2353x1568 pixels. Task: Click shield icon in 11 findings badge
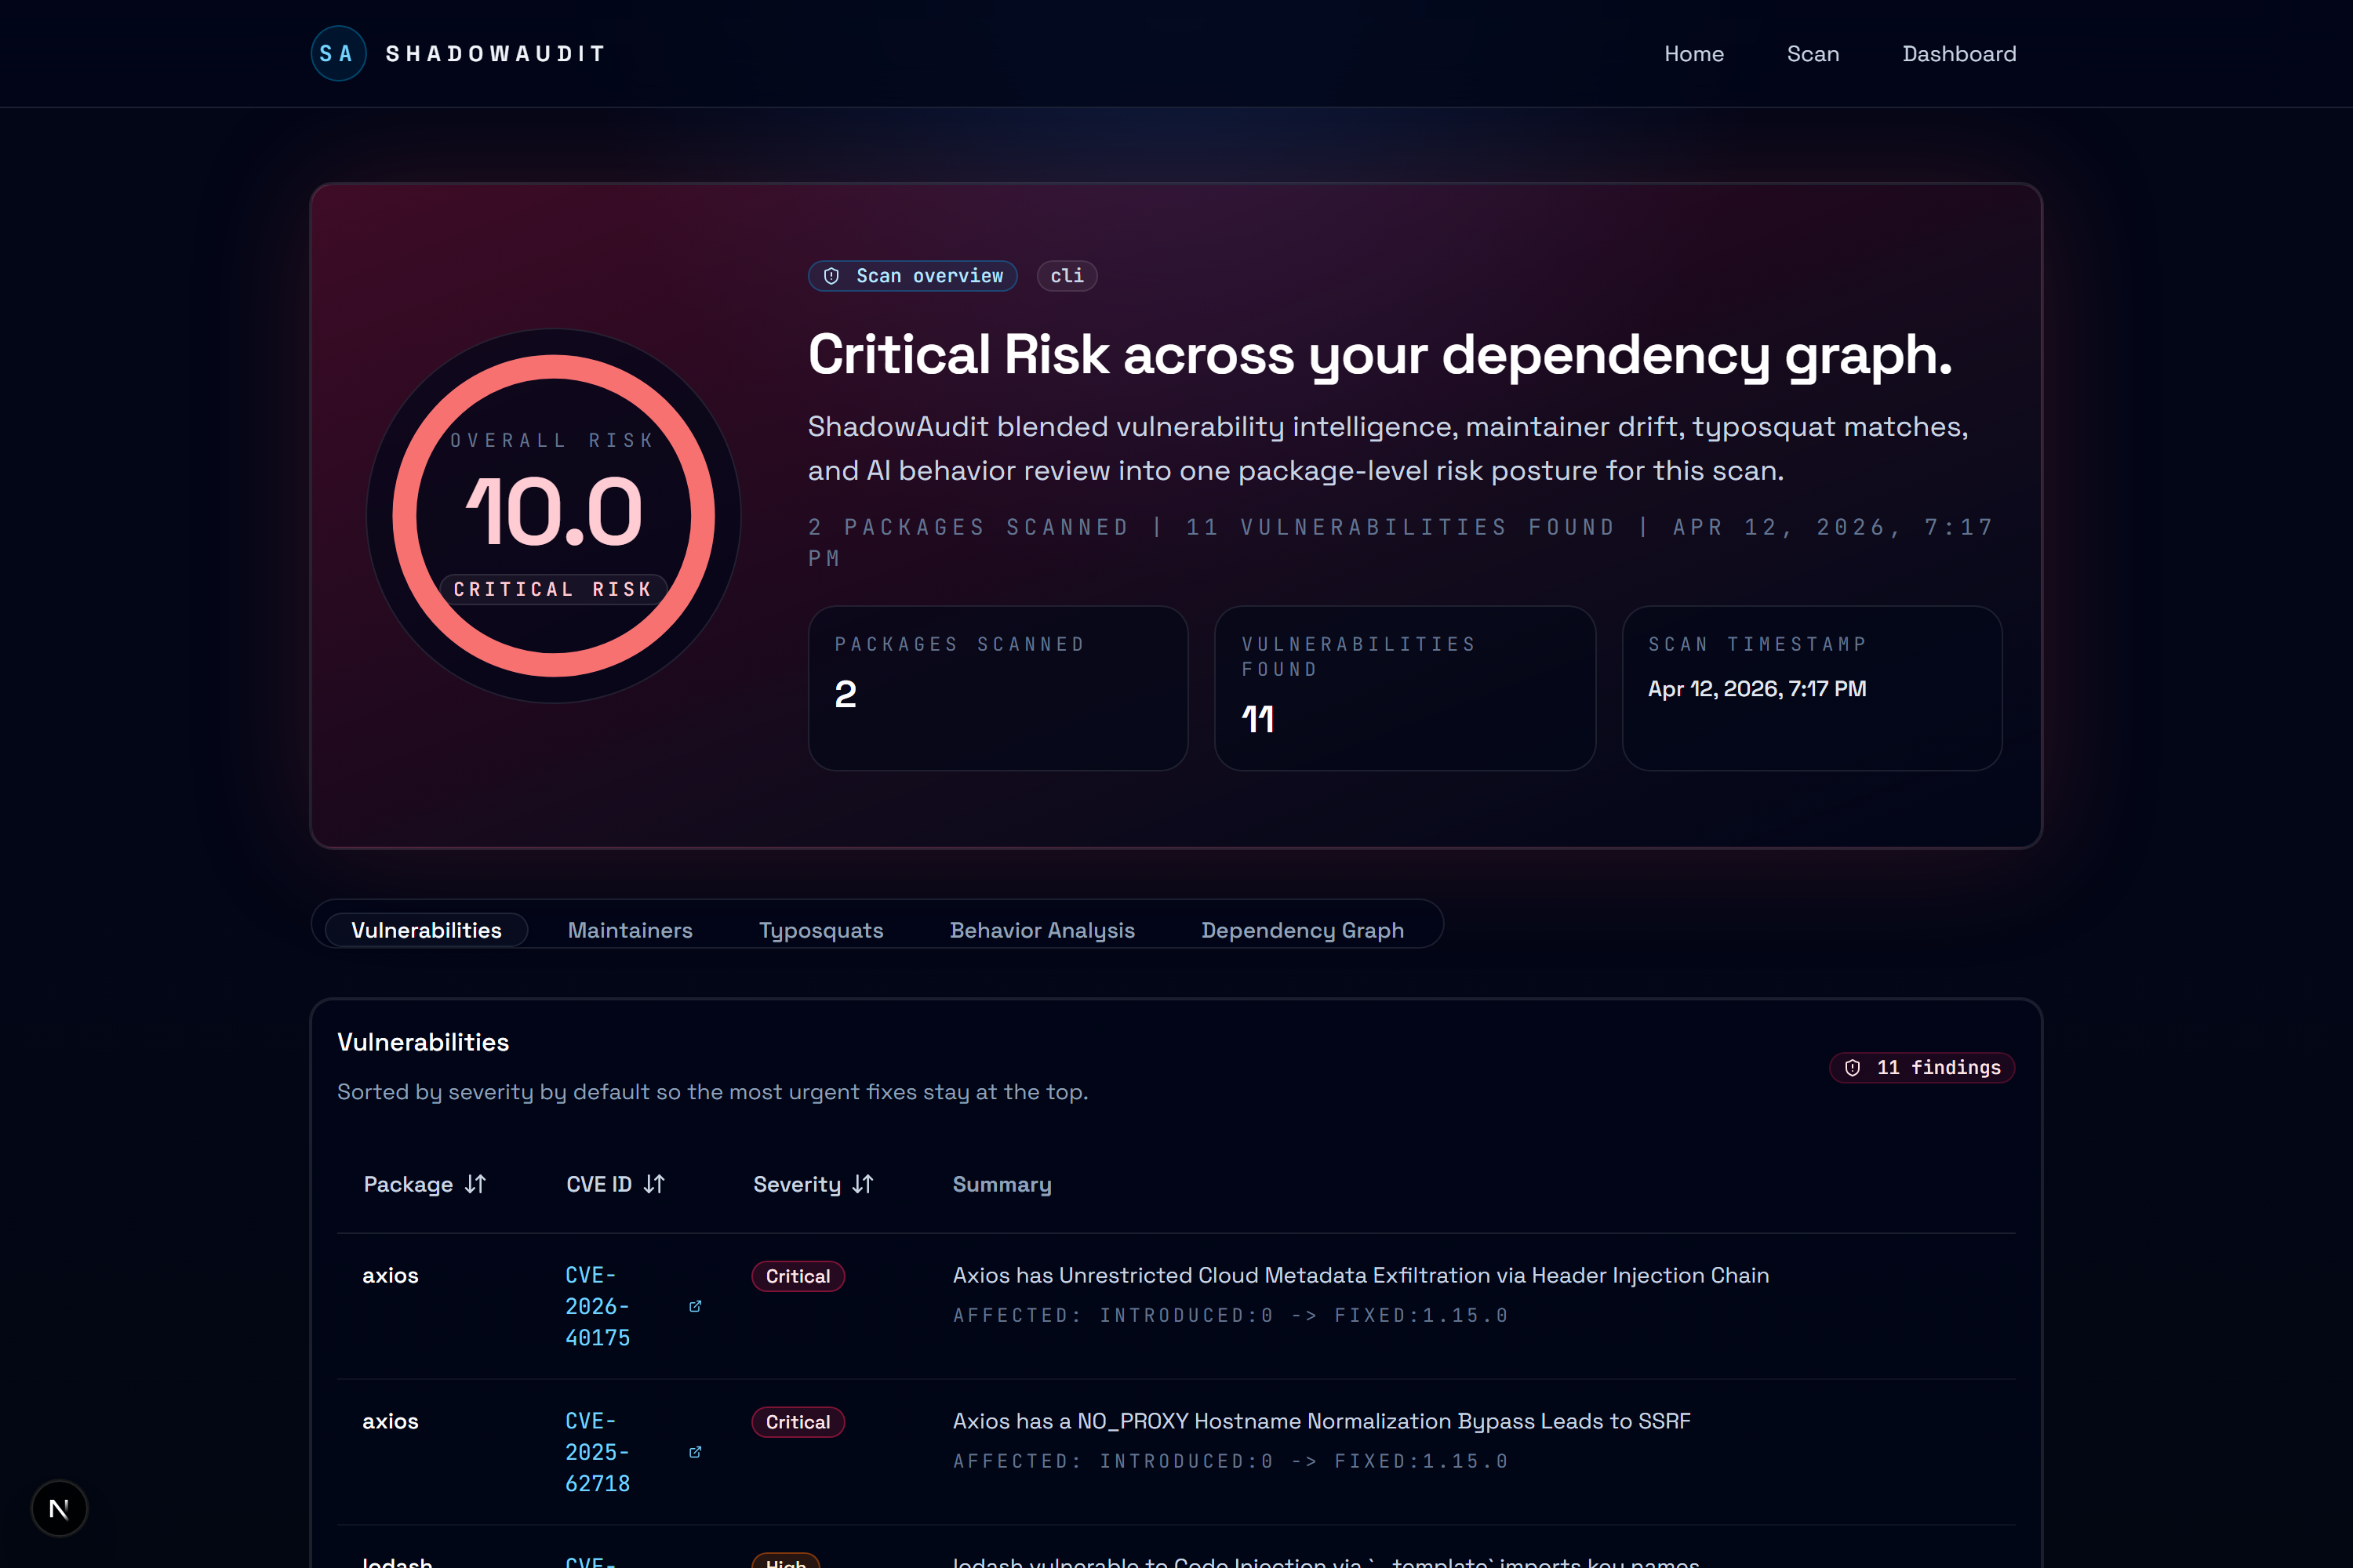pos(1853,1068)
